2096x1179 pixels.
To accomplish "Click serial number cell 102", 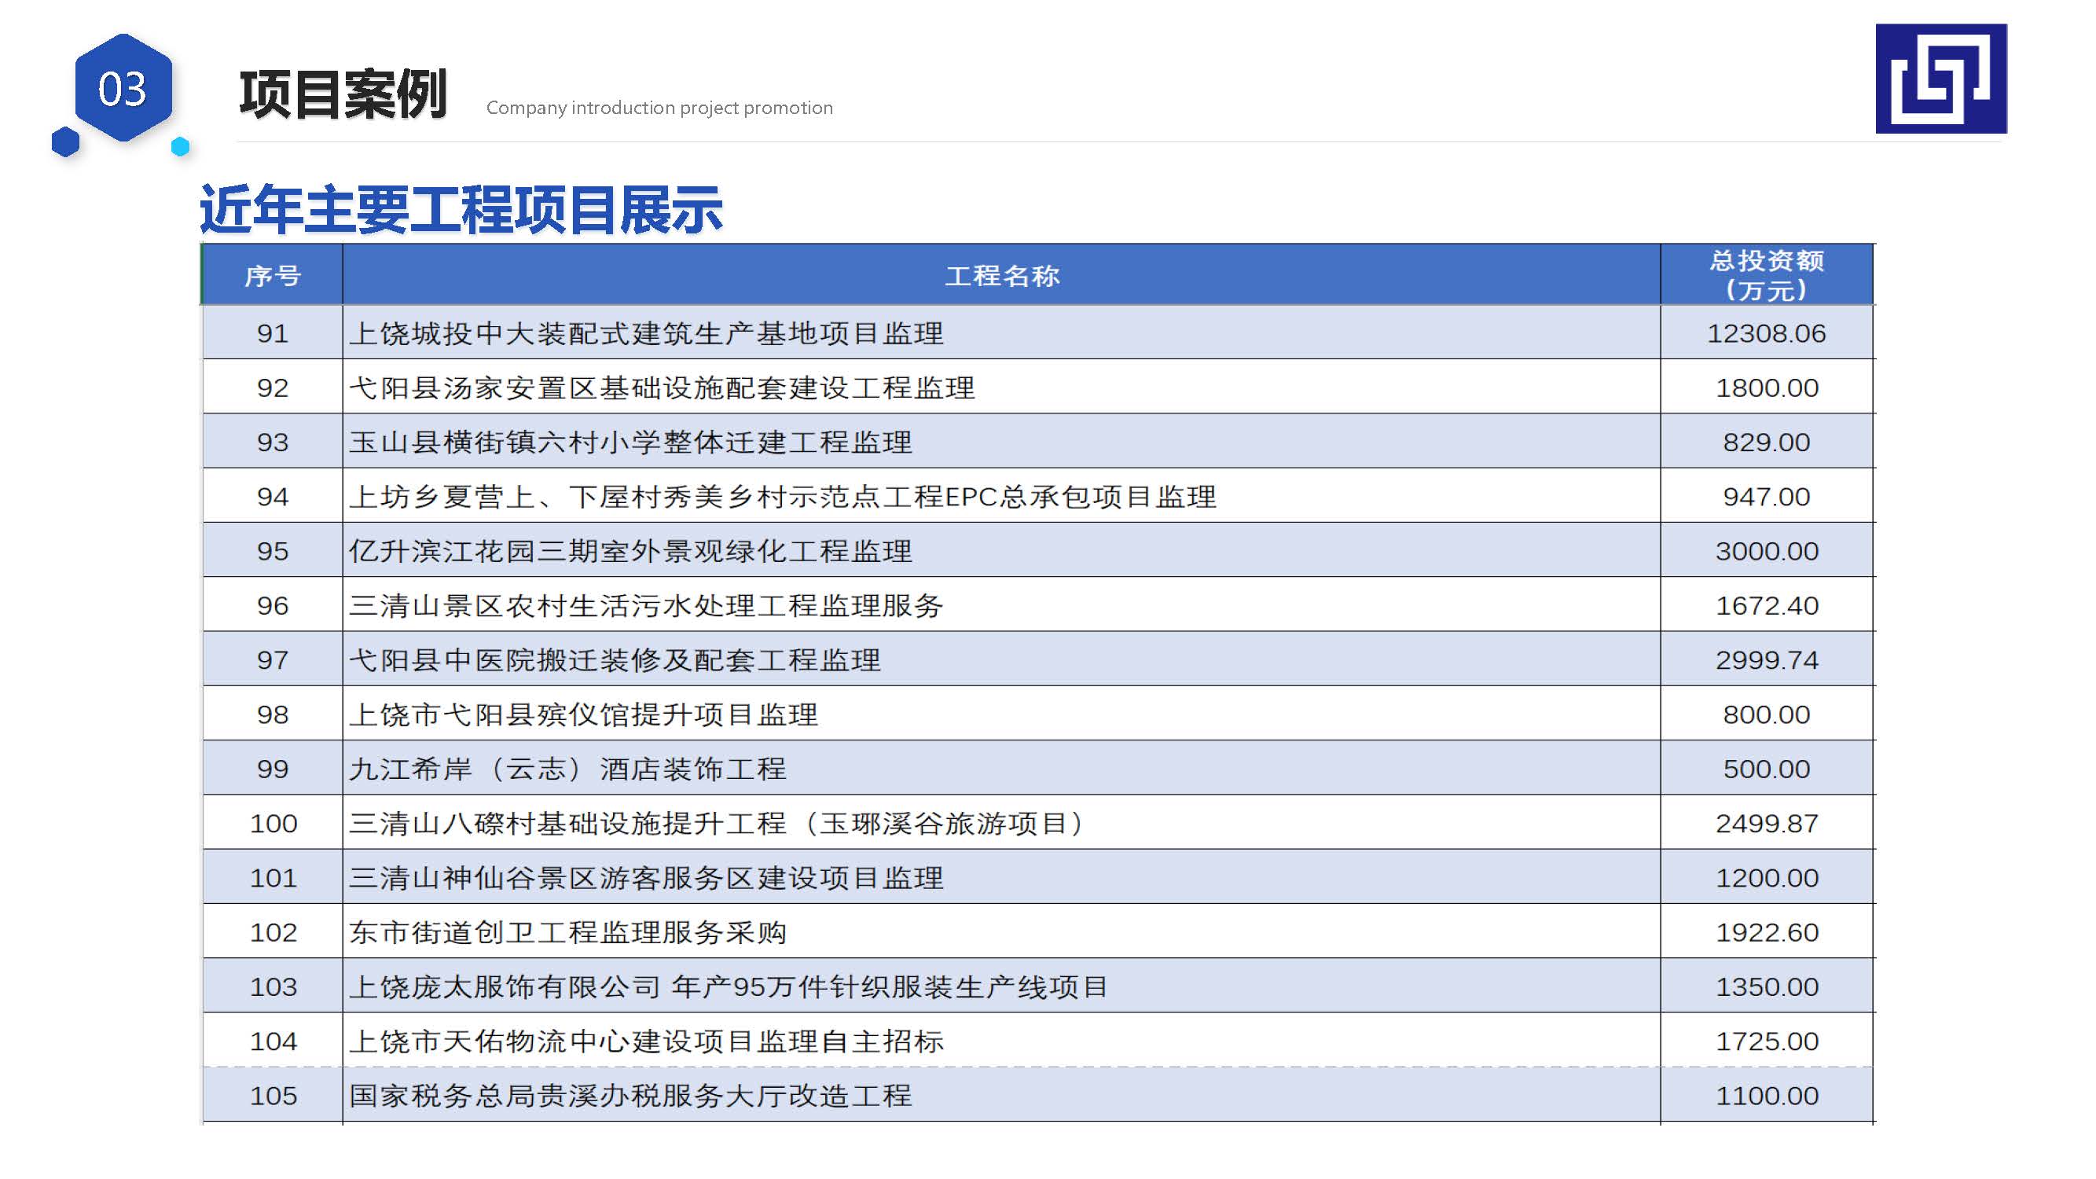I will (x=273, y=932).
